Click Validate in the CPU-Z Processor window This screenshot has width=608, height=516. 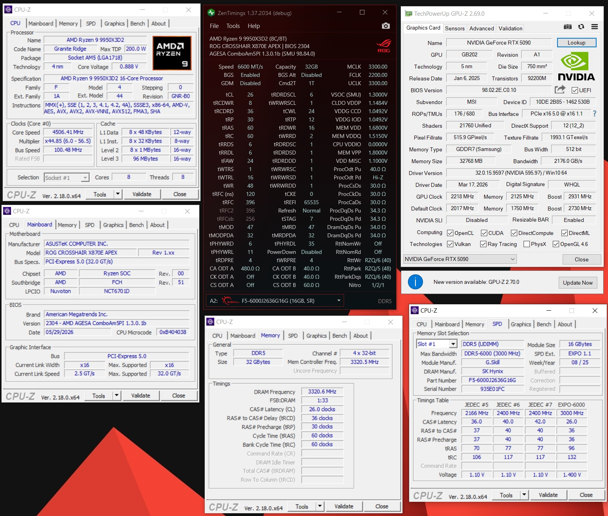point(142,194)
